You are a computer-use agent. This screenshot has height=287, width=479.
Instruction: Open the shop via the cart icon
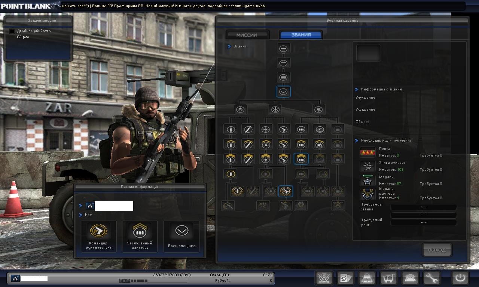[x=389, y=278]
